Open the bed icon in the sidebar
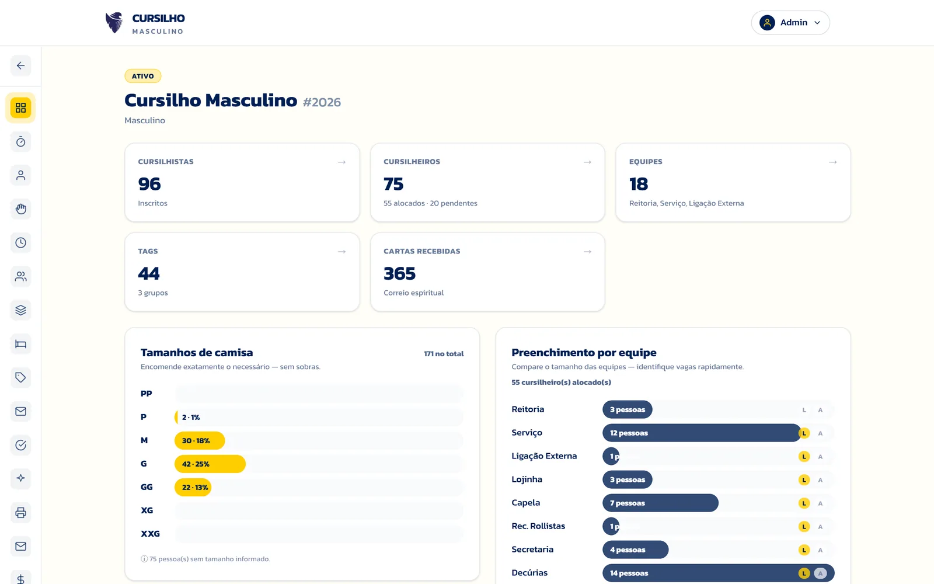Viewport: 934px width, 584px height. (20, 344)
